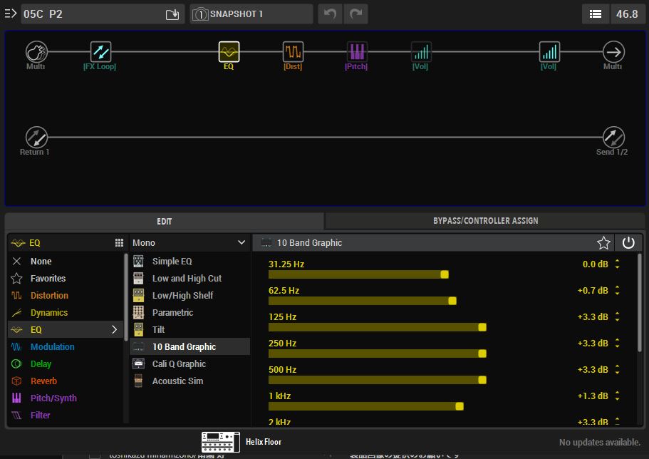Screen dimensions: 649x459
Task: Select the EQ block in signal chain
Action: click(229, 52)
